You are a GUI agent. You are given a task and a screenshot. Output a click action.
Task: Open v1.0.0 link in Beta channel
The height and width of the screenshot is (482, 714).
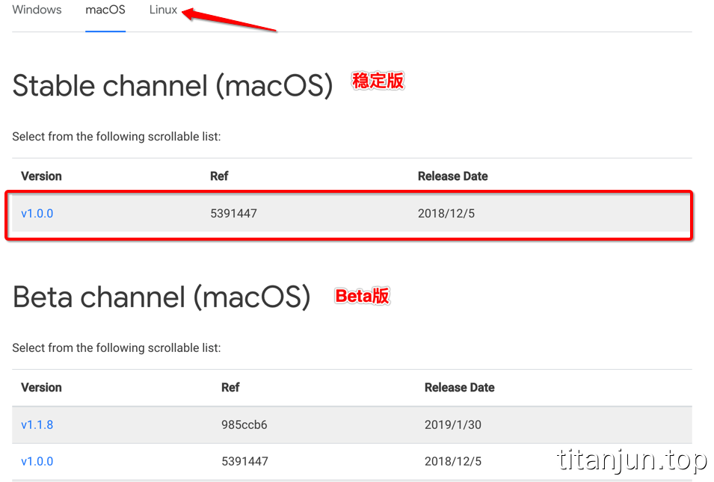pyautogui.click(x=37, y=461)
